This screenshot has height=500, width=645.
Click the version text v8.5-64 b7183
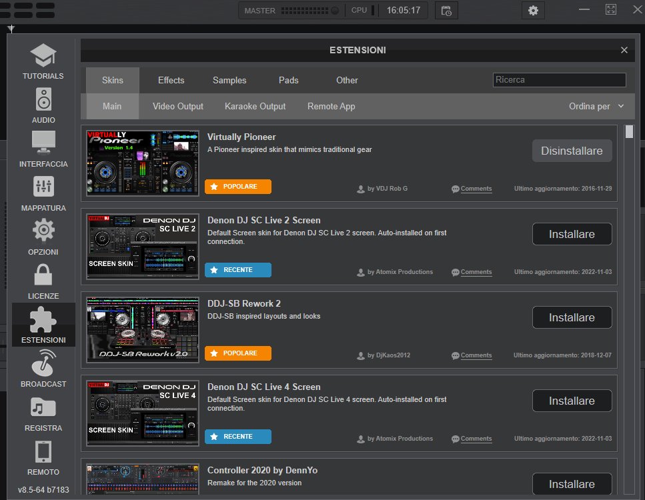pos(43,490)
